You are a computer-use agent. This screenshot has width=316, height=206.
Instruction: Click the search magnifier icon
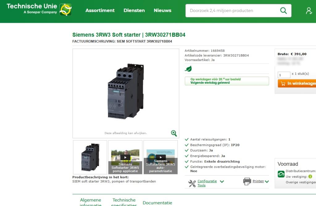tap(283, 10)
